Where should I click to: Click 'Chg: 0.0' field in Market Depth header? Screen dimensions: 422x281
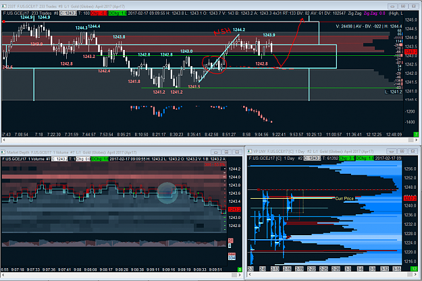click(x=83, y=159)
